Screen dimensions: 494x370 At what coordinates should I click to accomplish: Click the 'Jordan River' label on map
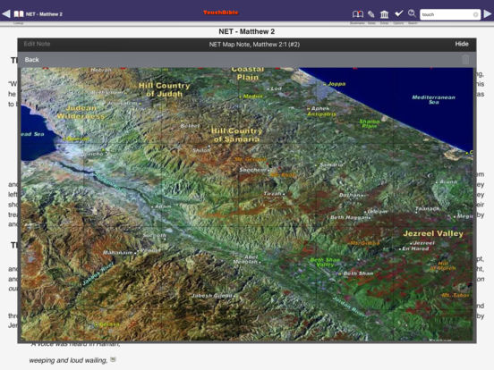click(349, 306)
